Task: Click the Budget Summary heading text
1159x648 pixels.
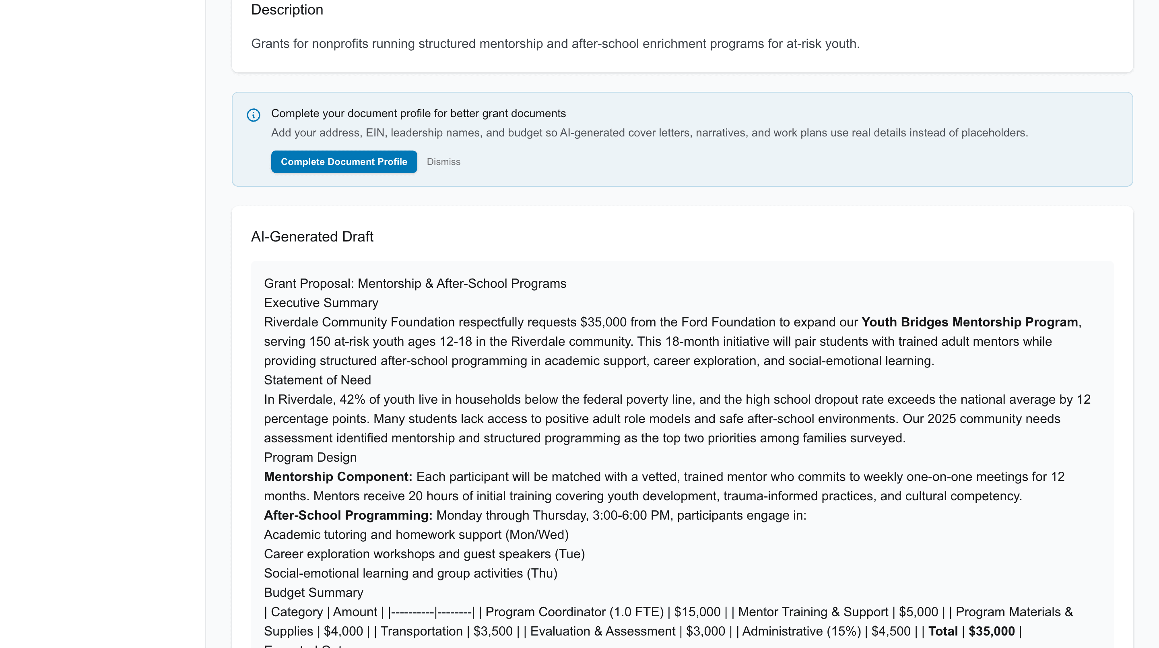Action: [x=313, y=592]
